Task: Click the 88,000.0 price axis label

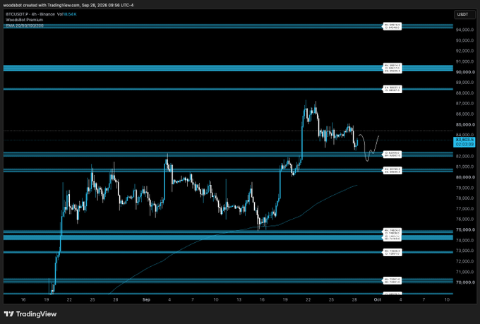Action: pos(465,93)
